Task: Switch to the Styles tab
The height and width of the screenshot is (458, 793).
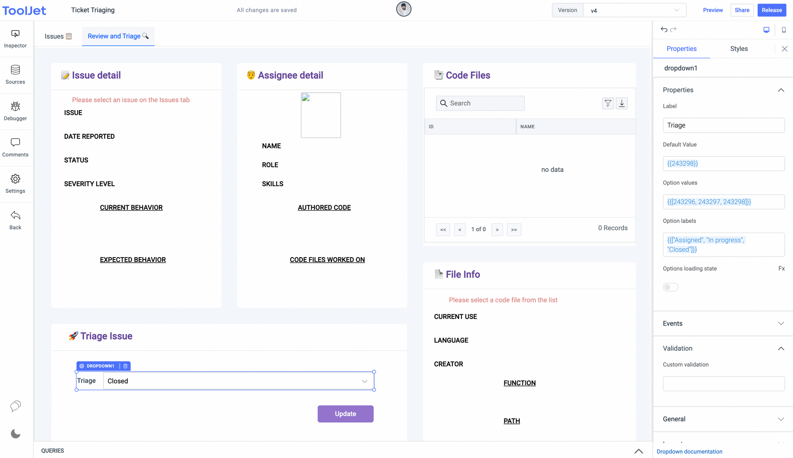Action: 739,49
